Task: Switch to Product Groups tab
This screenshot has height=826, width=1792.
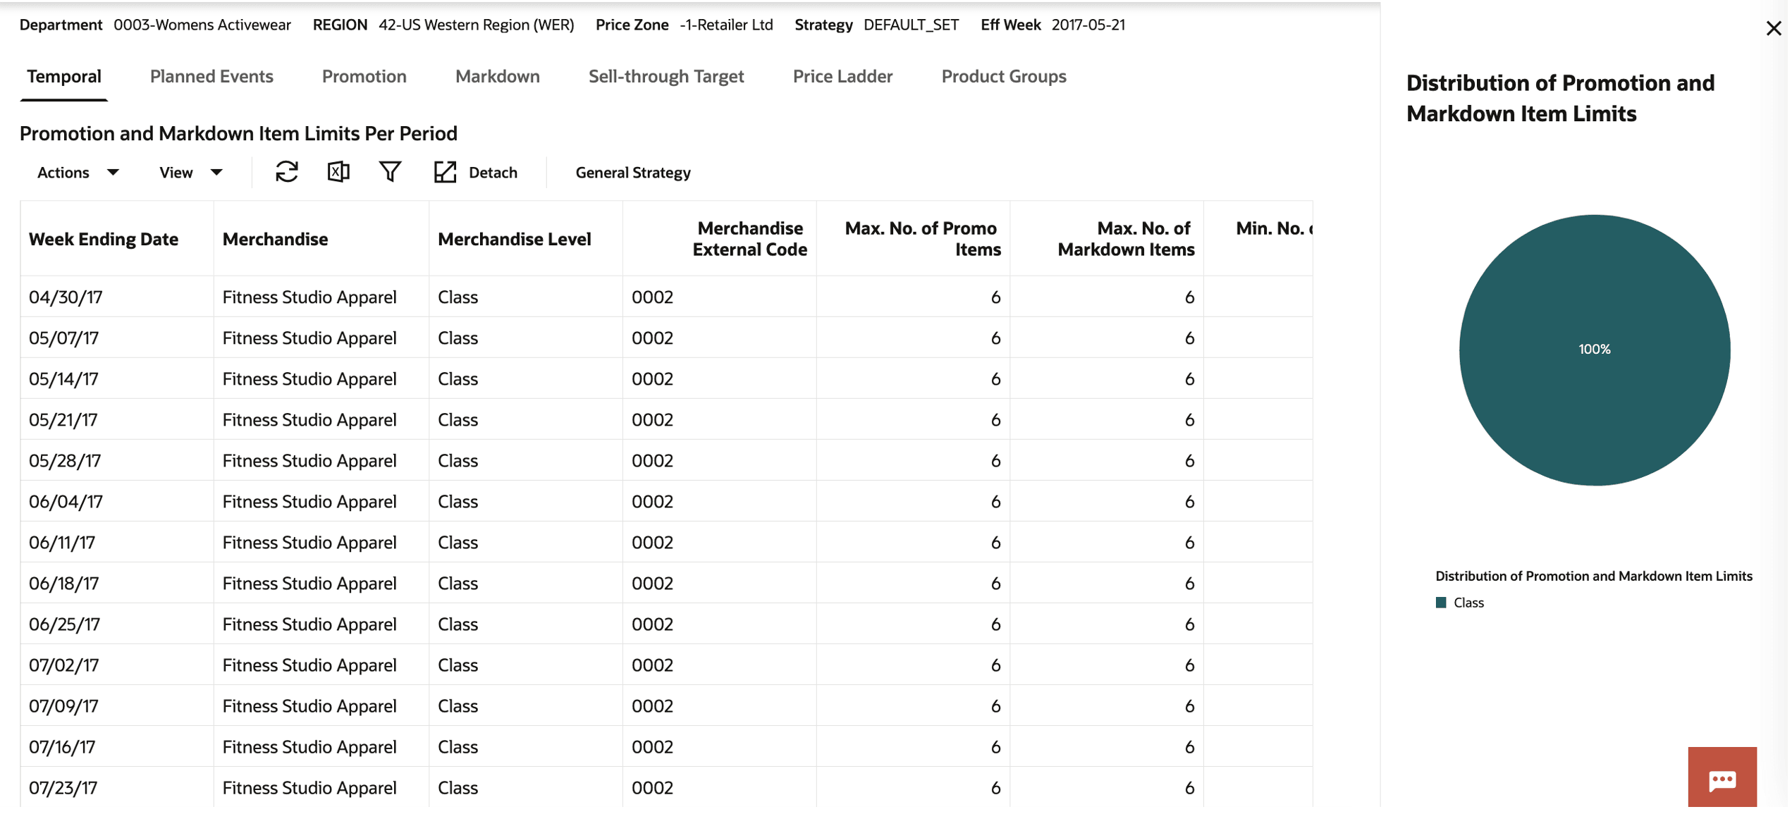Action: (1003, 76)
